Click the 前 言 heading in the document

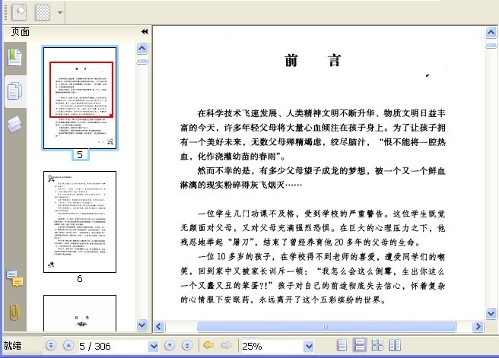(313, 60)
